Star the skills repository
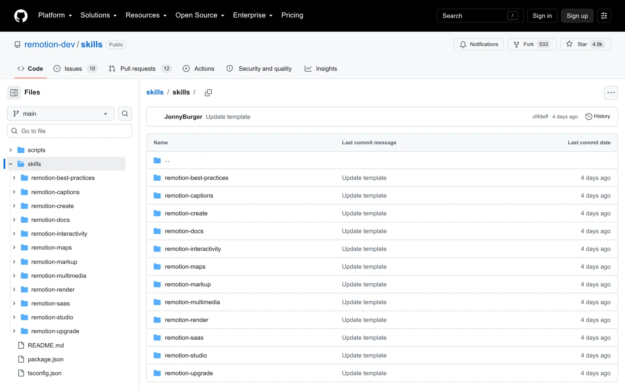This screenshot has height=390, width=625. pos(585,44)
